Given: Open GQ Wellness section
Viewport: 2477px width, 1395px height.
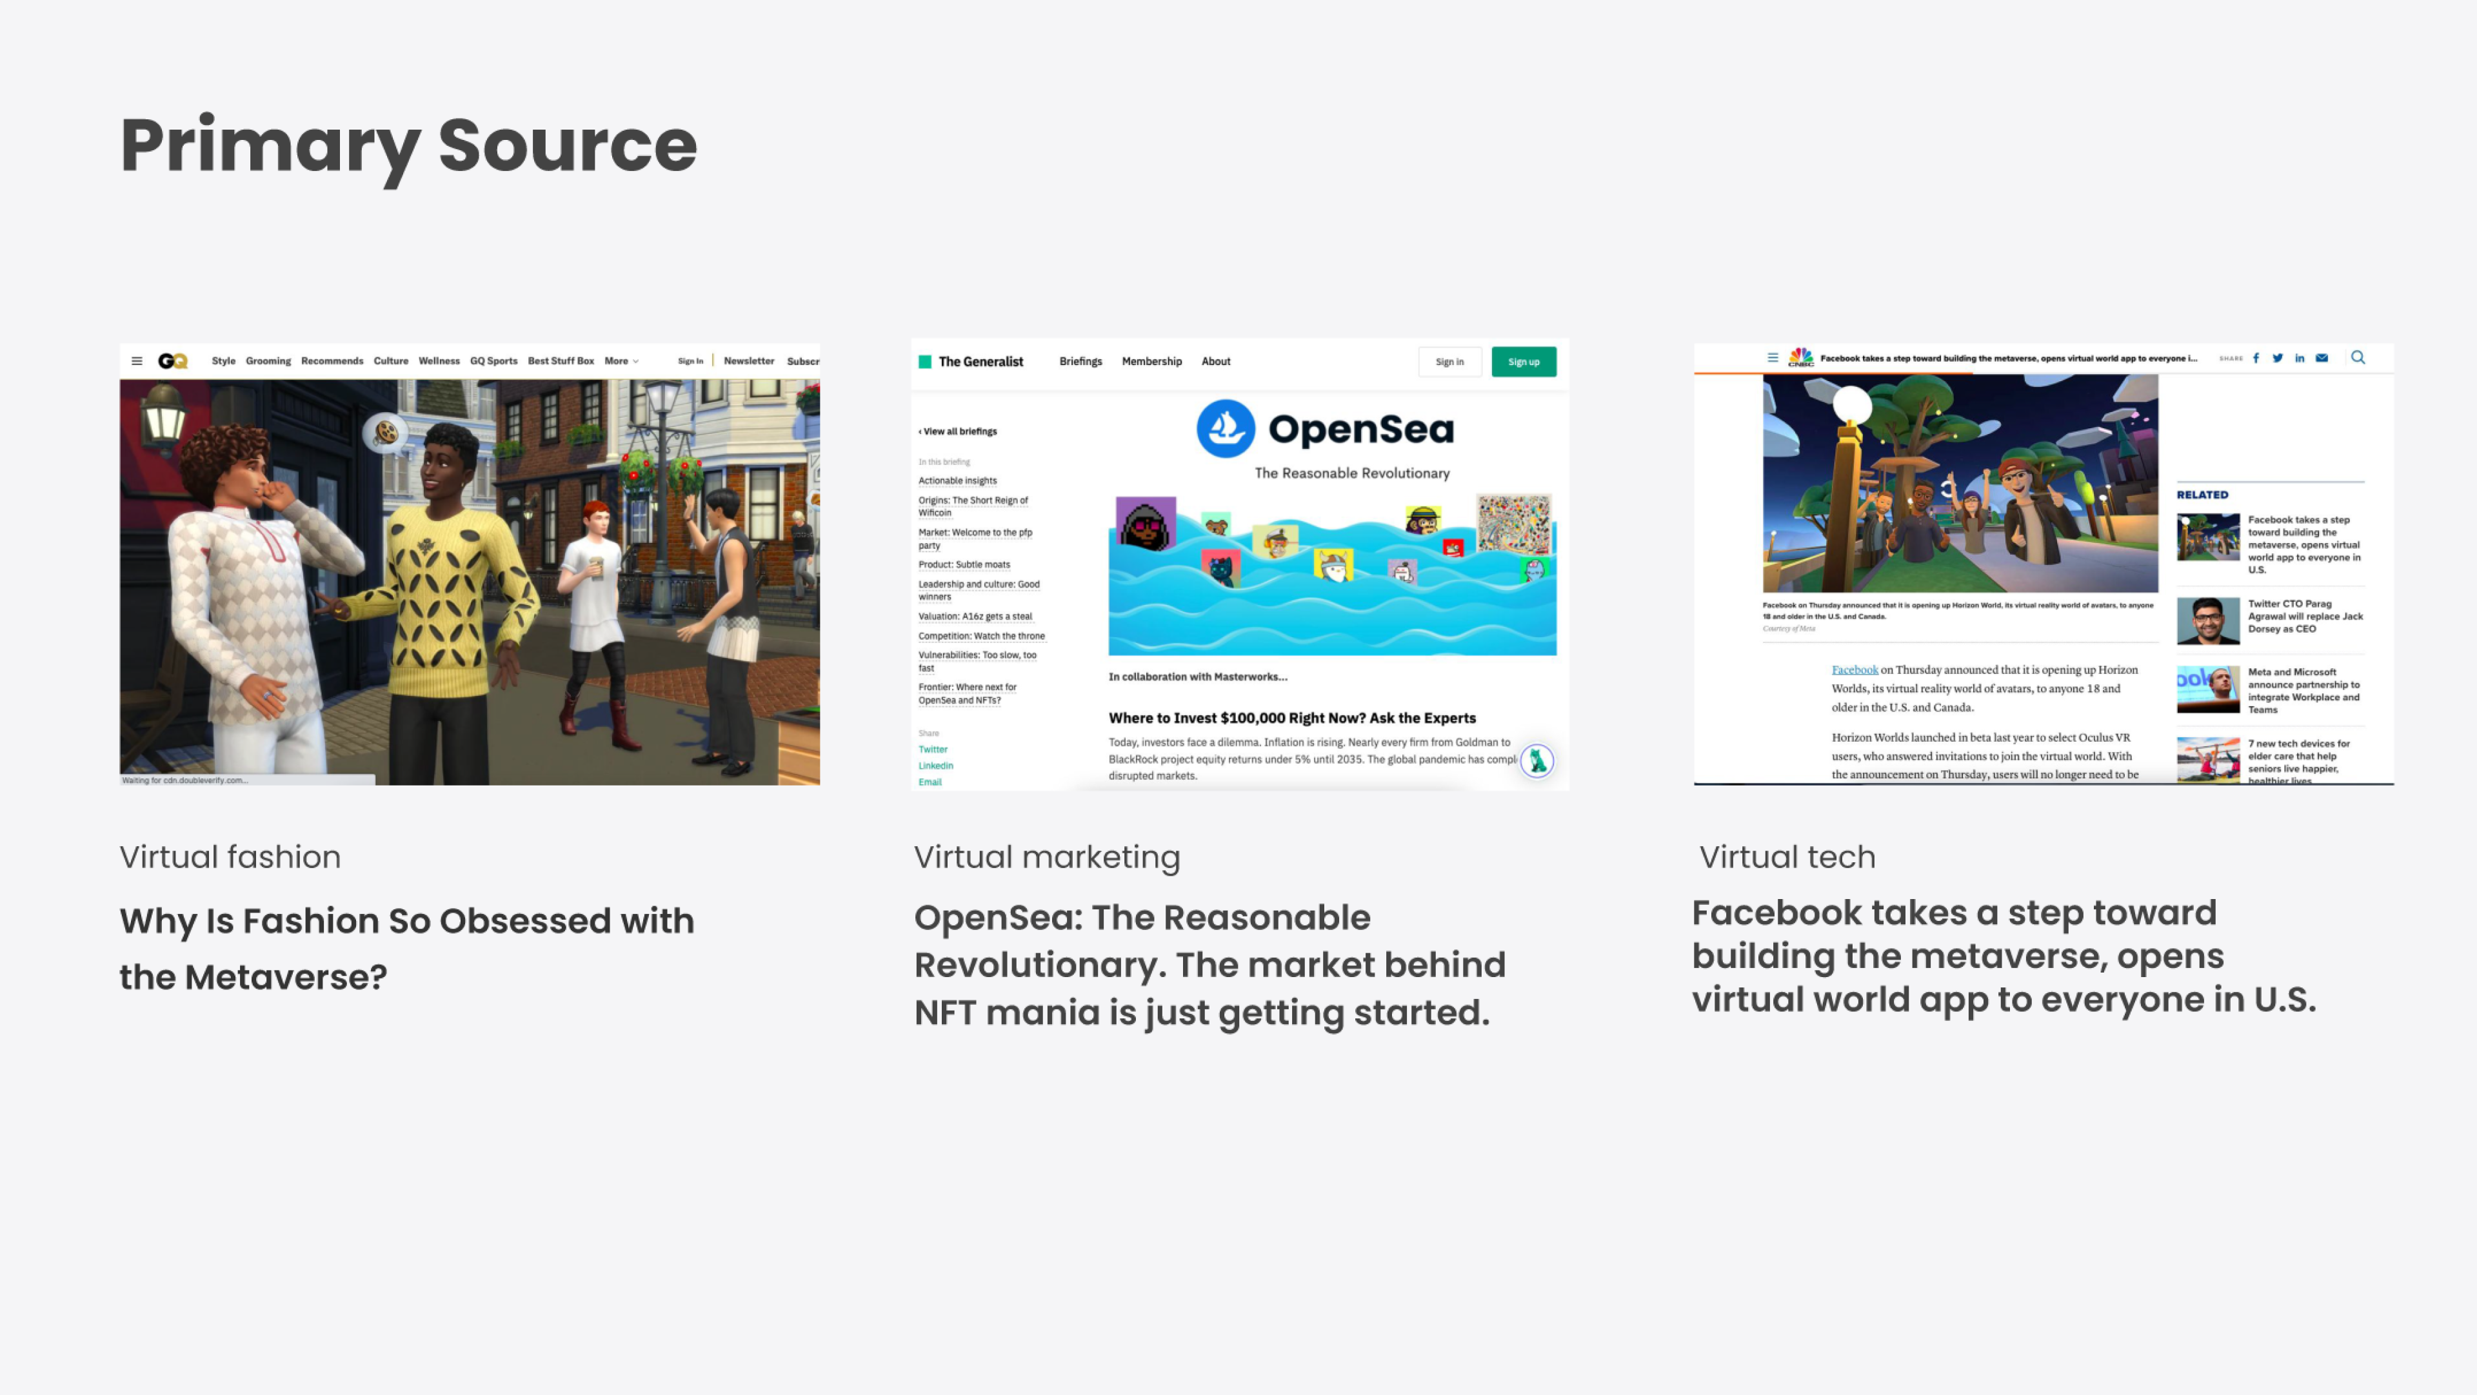Looking at the screenshot, I should [x=439, y=362].
